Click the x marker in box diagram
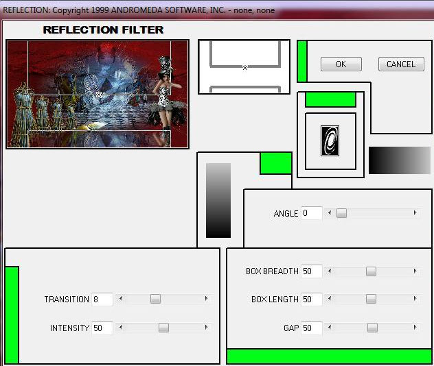 click(x=245, y=68)
